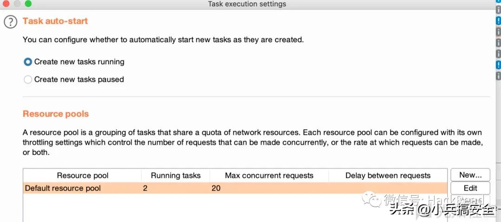The image size is (501, 222).
Task: Click the lower blue exclamation issue icon
Action: (498, 65)
